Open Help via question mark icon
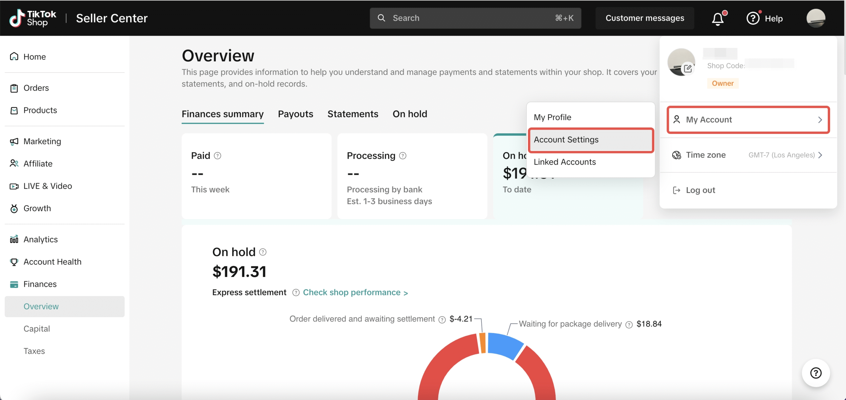 tap(753, 18)
